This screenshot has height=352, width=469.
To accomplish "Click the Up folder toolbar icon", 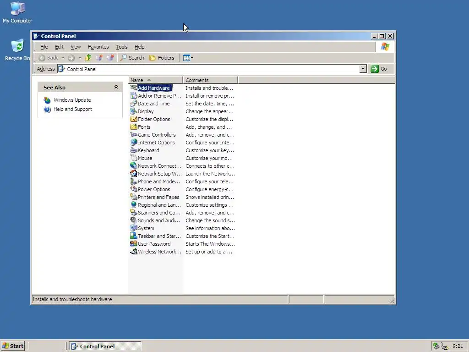I will click(x=88, y=58).
